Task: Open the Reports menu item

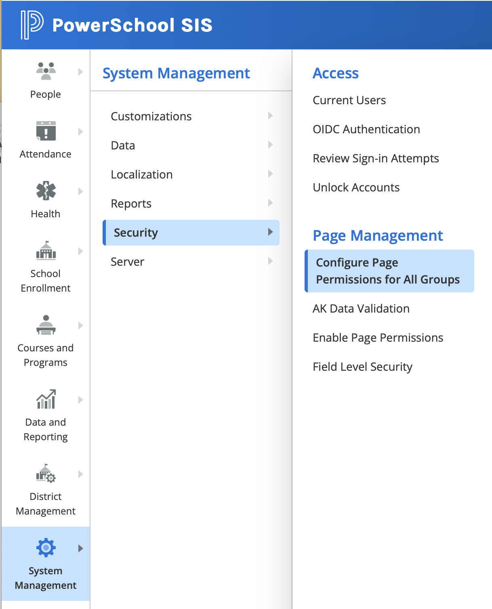Action: [x=191, y=204]
